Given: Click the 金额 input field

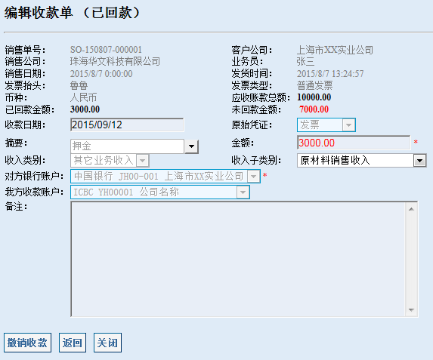Looking at the screenshot, I should point(354,143).
